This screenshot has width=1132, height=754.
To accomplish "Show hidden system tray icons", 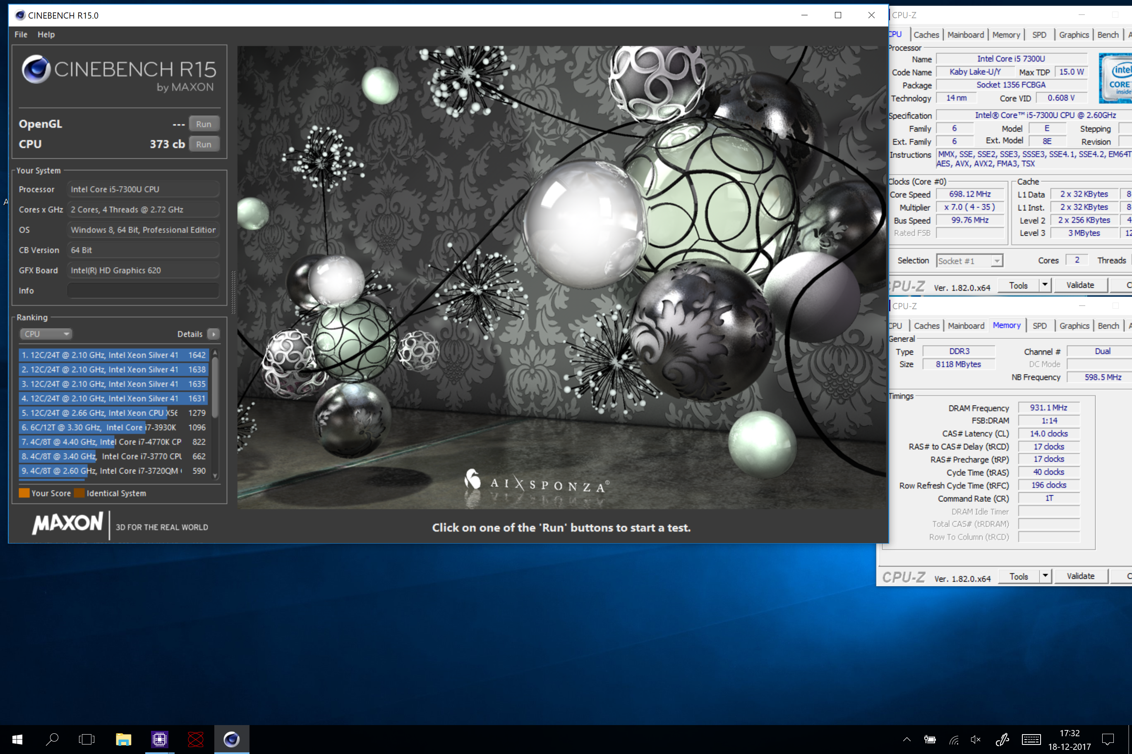I will (907, 740).
